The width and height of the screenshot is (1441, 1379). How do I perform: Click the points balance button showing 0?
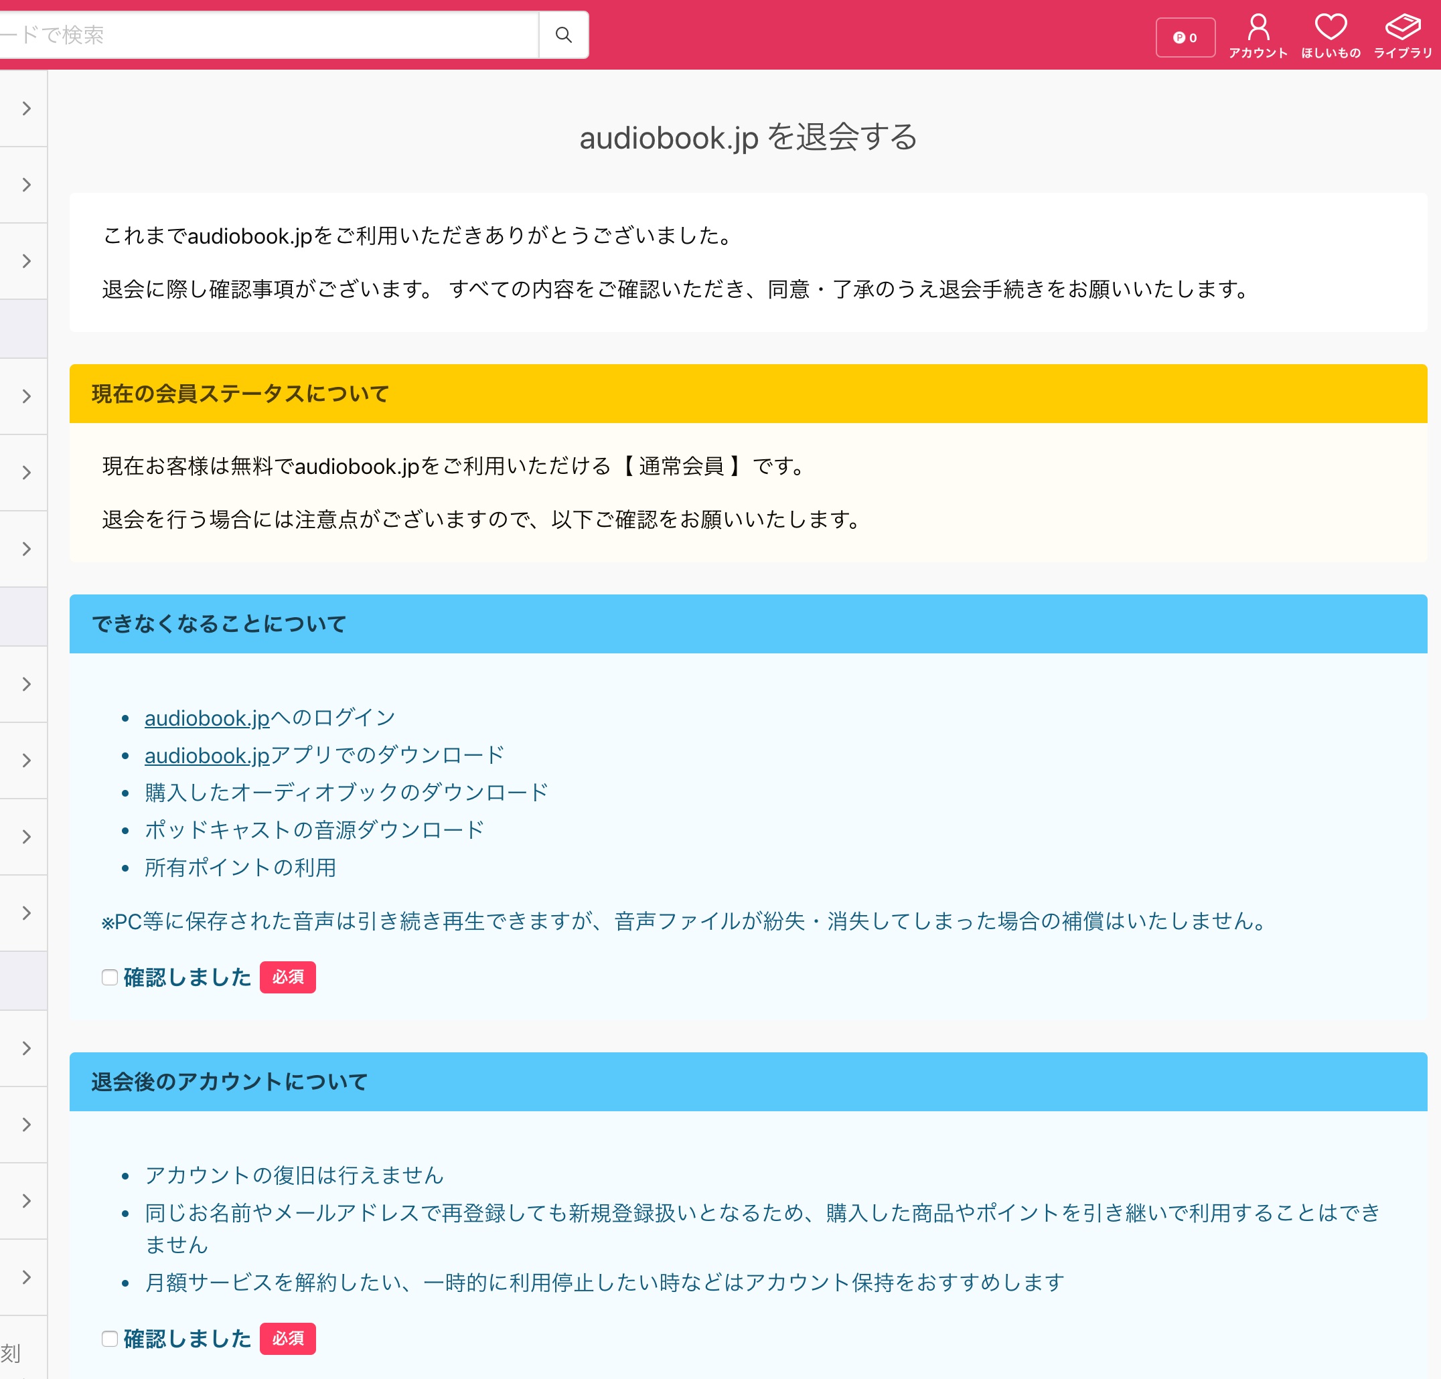(1185, 37)
